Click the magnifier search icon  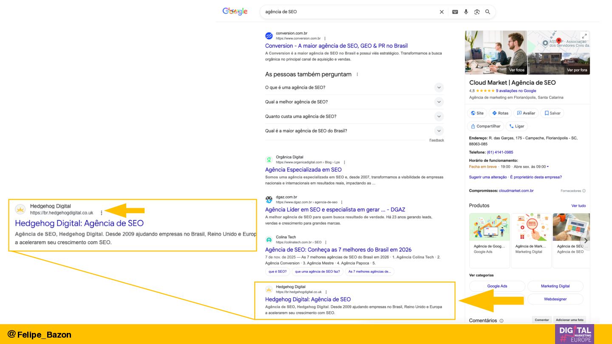pyautogui.click(x=488, y=12)
